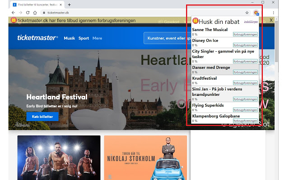Open the Chrome three-dot menu
Screen dimensions: 289x180
pos(274,13)
